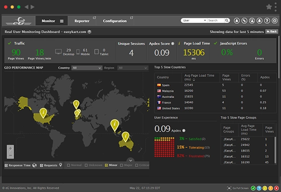Screen dimensions: 281x192
Task: Click the browser bookmark star icon
Action: [269, 7]
